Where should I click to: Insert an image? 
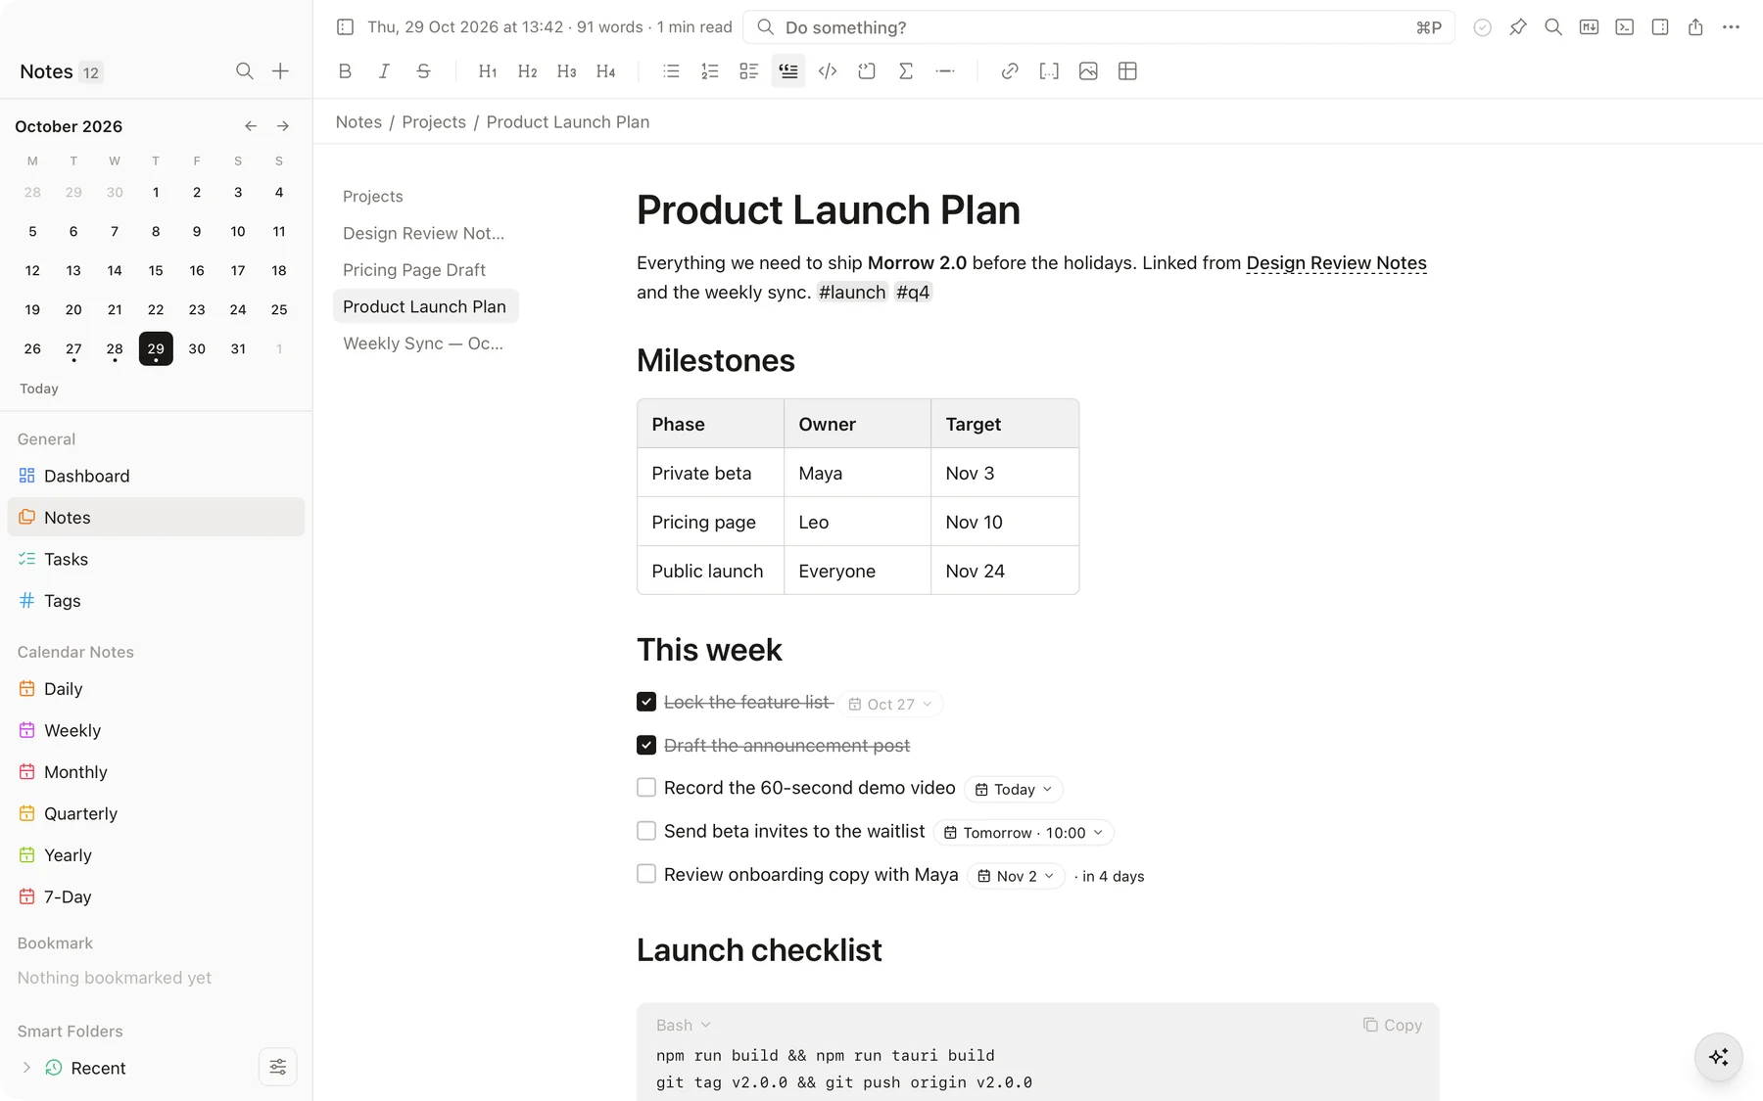[x=1088, y=71]
